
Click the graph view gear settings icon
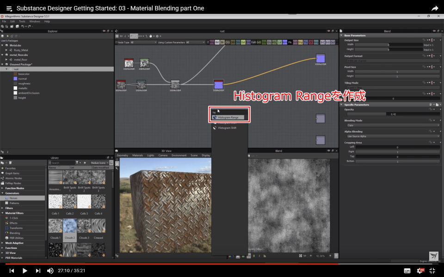click(x=157, y=36)
